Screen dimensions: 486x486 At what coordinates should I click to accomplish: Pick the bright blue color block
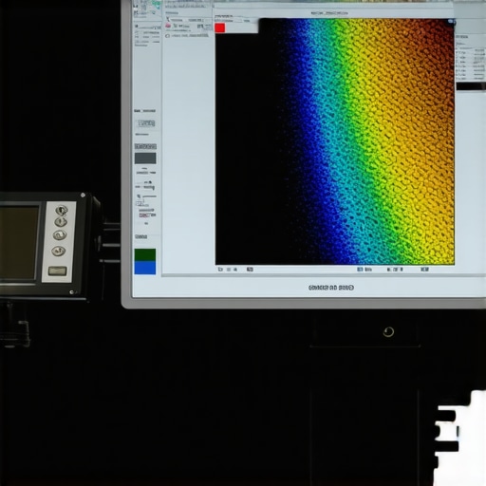tap(145, 268)
